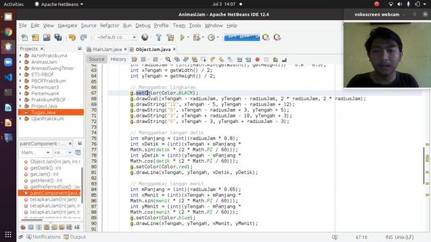This screenshot has height=242, width=431.
Task: Open the Run Project dropdown arrow
Action: (x=189, y=38)
